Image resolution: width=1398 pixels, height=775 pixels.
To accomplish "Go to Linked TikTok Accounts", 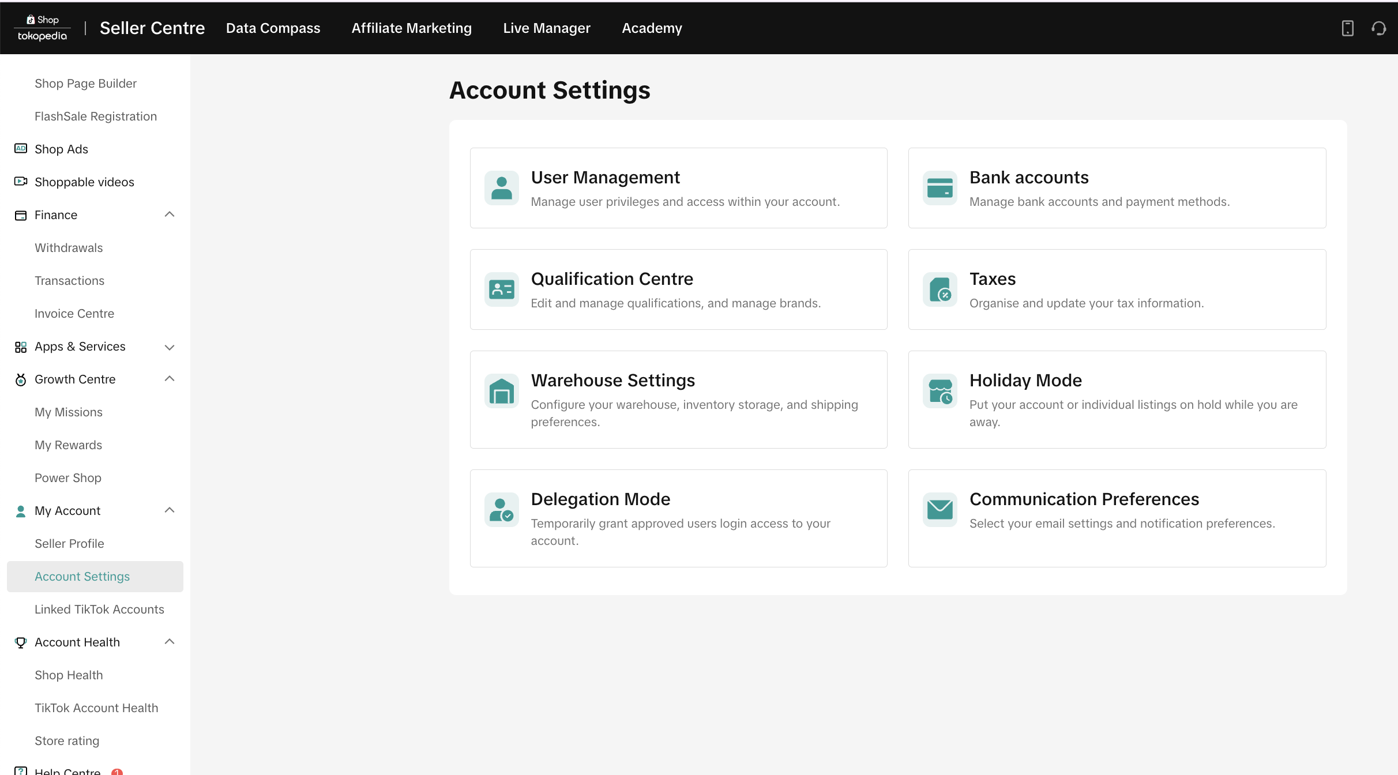I will pos(99,610).
